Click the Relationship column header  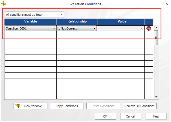click(x=77, y=22)
